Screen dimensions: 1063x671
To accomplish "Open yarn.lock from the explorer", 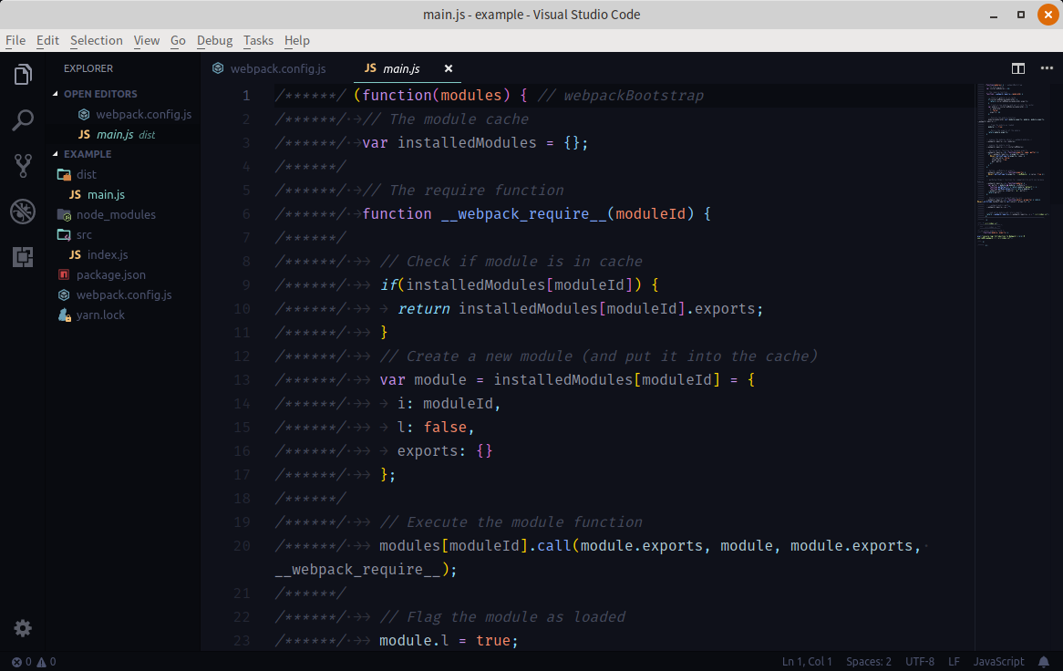I will (100, 315).
